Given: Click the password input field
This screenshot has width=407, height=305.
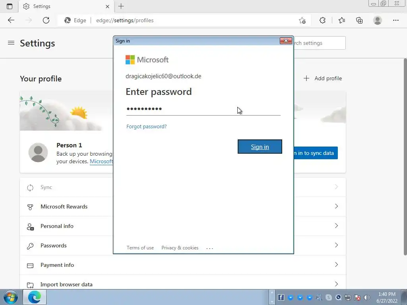Looking at the screenshot, I should tap(203, 109).
